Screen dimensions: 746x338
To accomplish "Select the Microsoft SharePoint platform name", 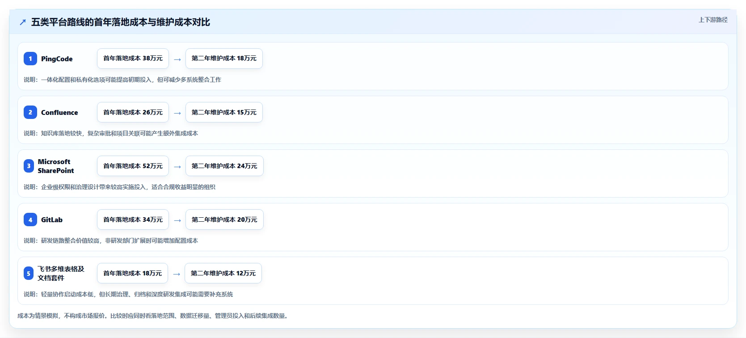I will pyautogui.click(x=56, y=166).
